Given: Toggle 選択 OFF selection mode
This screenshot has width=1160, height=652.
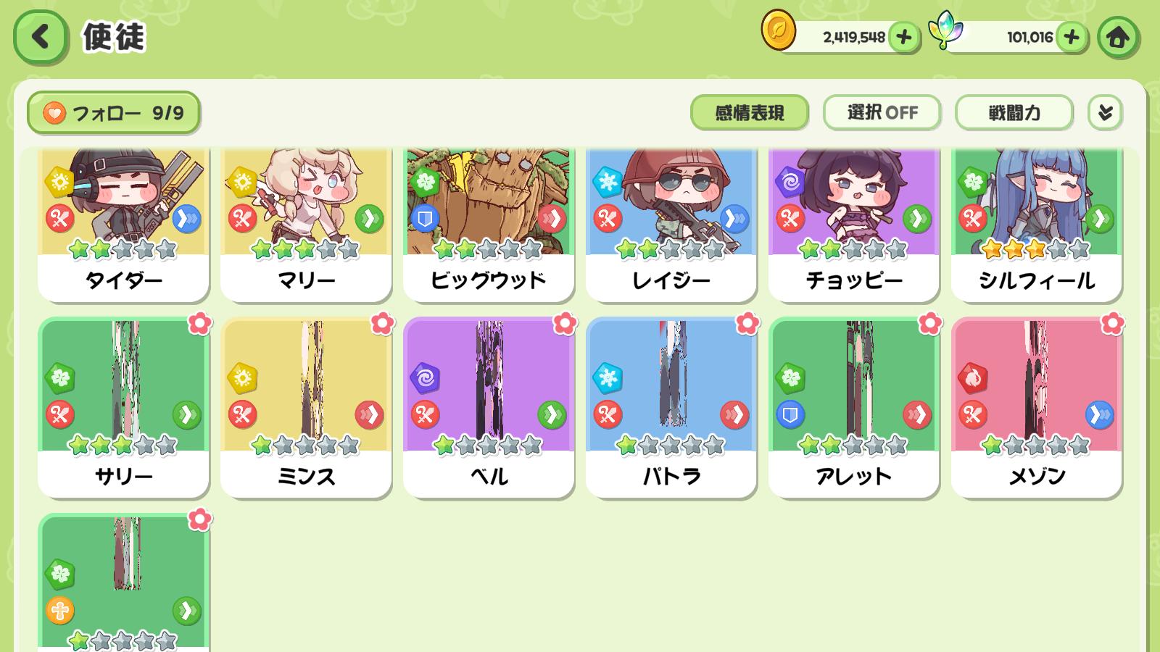Looking at the screenshot, I should (x=882, y=113).
